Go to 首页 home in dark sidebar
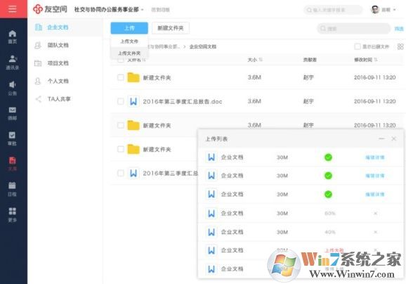 (12, 37)
